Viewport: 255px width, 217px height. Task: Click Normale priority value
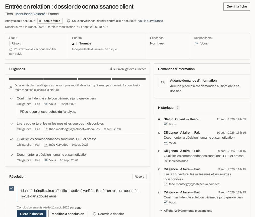(85, 43)
